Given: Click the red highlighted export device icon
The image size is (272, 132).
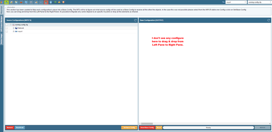Looking at the screenshot, I should (46, 2).
